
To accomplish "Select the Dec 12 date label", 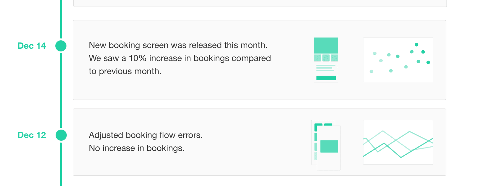I will [x=32, y=135].
